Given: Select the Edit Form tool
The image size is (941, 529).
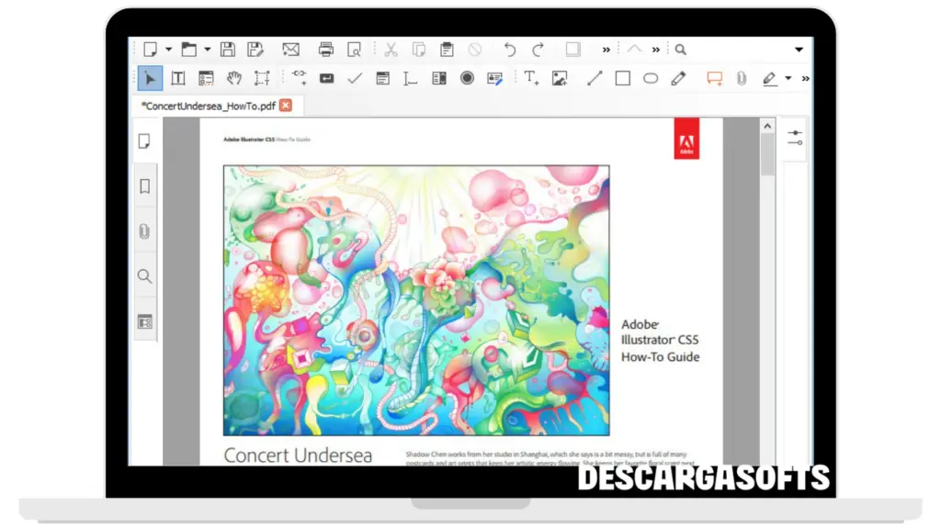Looking at the screenshot, I should [206, 78].
